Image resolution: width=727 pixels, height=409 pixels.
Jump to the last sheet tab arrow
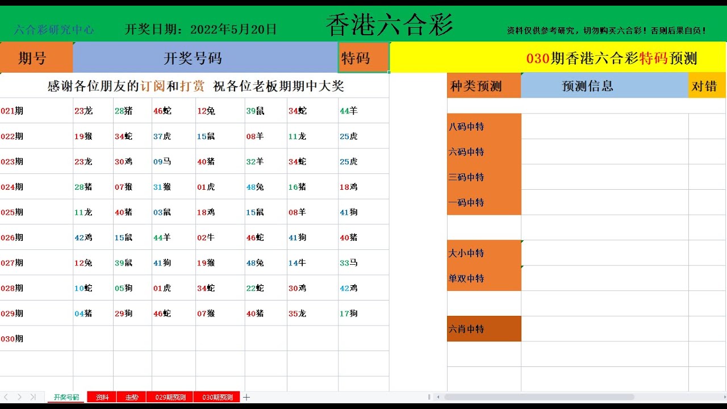pos(33,397)
